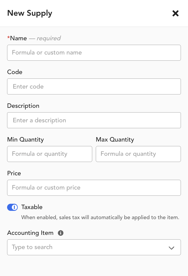Click the Min Quantity label
The image size is (188, 276).
(x=25, y=139)
